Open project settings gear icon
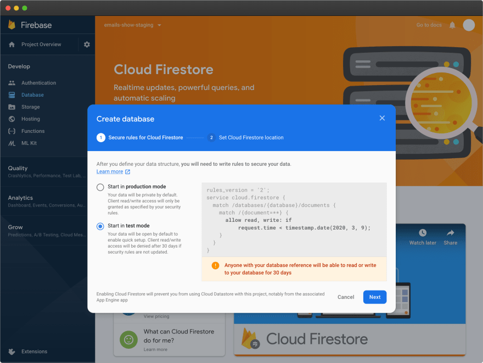The width and height of the screenshot is (483, 363). click(x=87, y=44)
